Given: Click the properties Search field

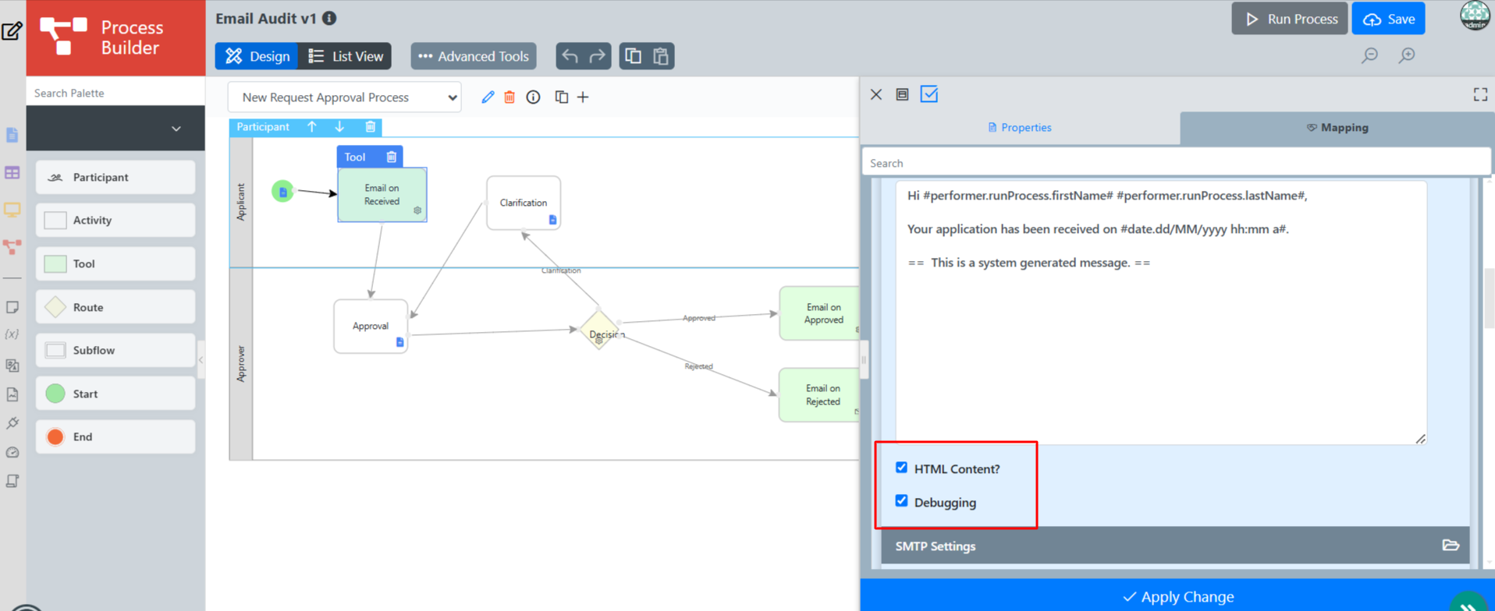Looking at the screenshot, I should coord(1177,163).
